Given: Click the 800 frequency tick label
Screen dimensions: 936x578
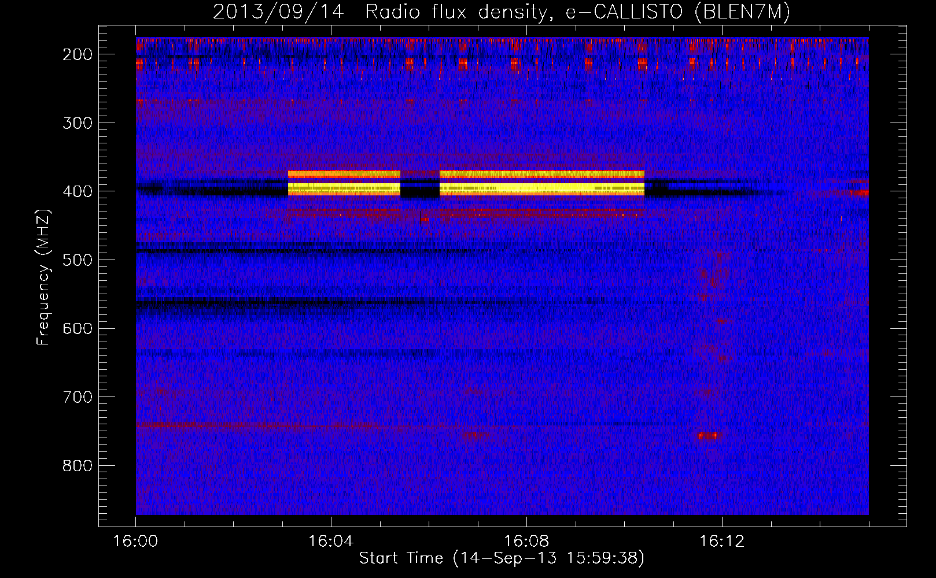Looking at the screenshot, I should (77, 466).
